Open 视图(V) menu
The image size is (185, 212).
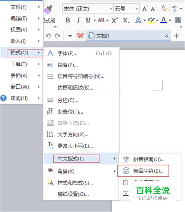click(x=22, y=30)
